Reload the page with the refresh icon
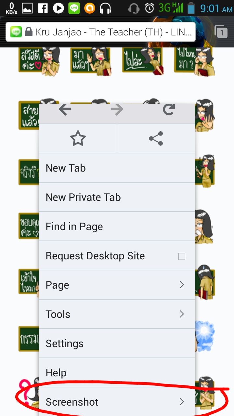Viewport: 234px width, 416px height. point(169,110)
